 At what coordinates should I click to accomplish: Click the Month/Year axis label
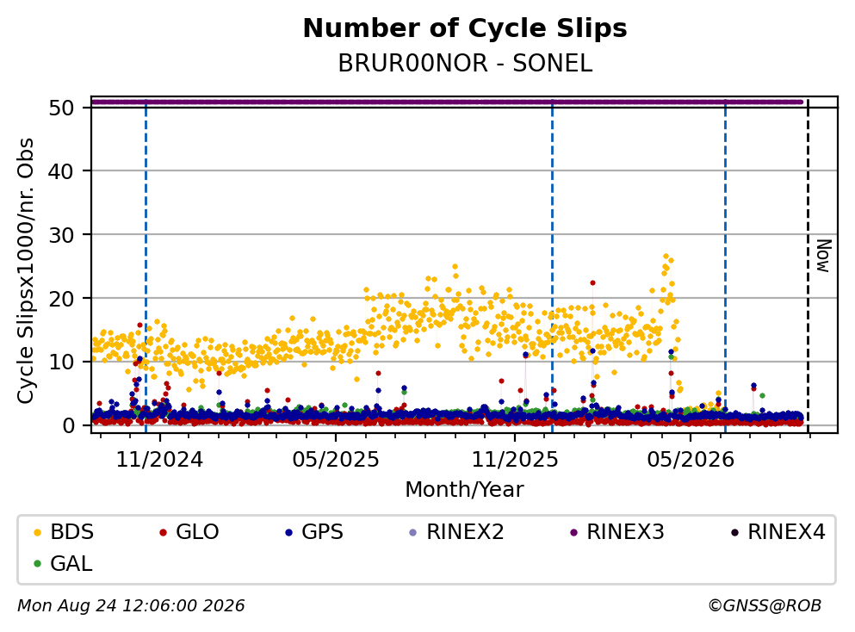[x=464, y=490]
